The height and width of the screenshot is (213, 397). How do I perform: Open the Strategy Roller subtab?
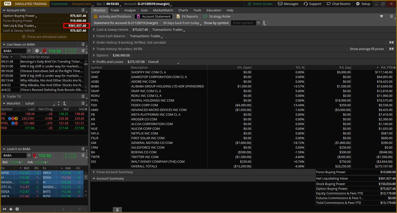217,16
